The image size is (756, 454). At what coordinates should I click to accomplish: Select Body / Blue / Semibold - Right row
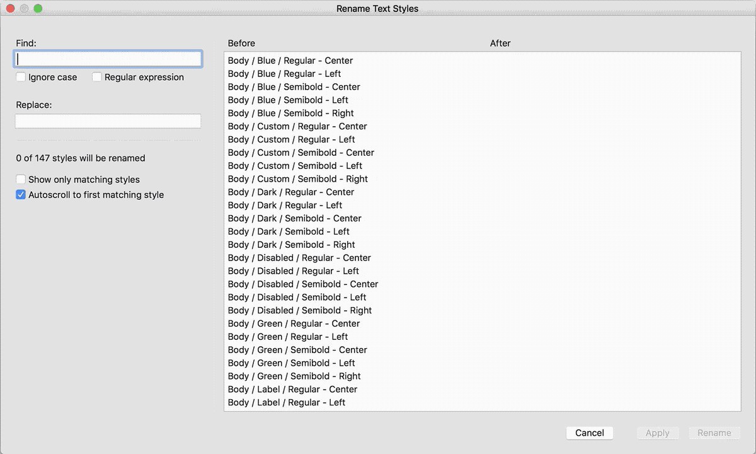point(483,113)
